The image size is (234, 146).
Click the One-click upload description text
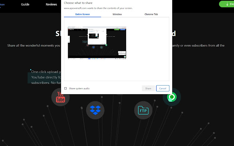(46, 77)
